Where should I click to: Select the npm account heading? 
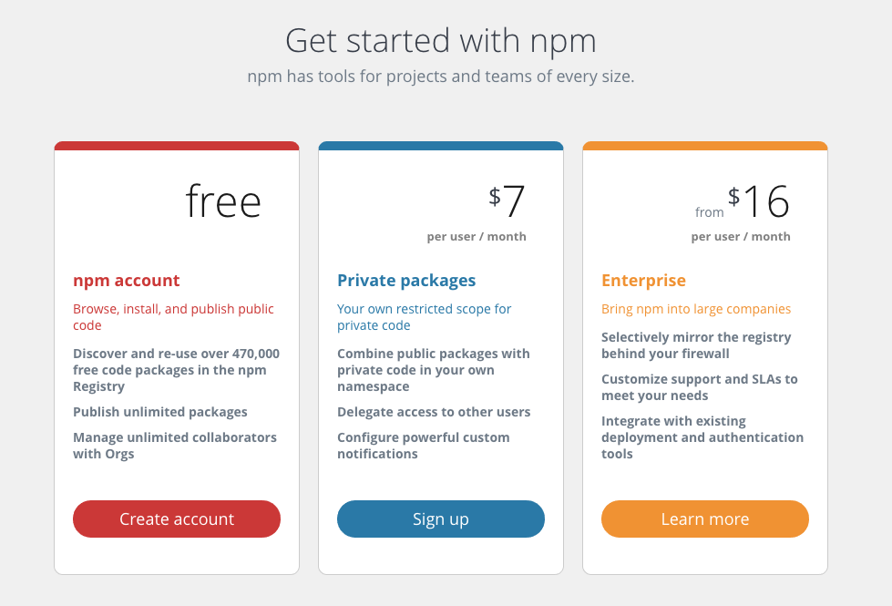coord(127,281)
